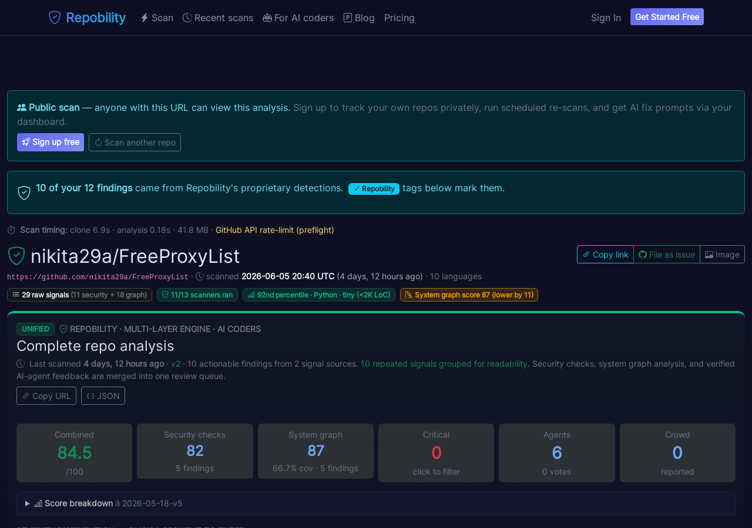The width and height of the screenshot is (752, 528).
Task: Click the v2 version link
Action: click(x=176, y=364)
